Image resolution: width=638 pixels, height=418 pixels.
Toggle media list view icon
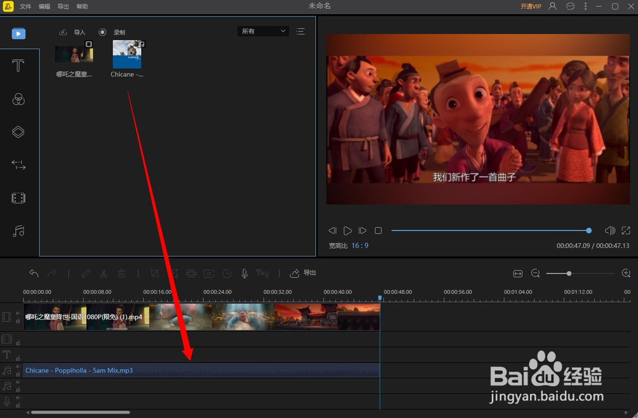(x=300, y=31)
